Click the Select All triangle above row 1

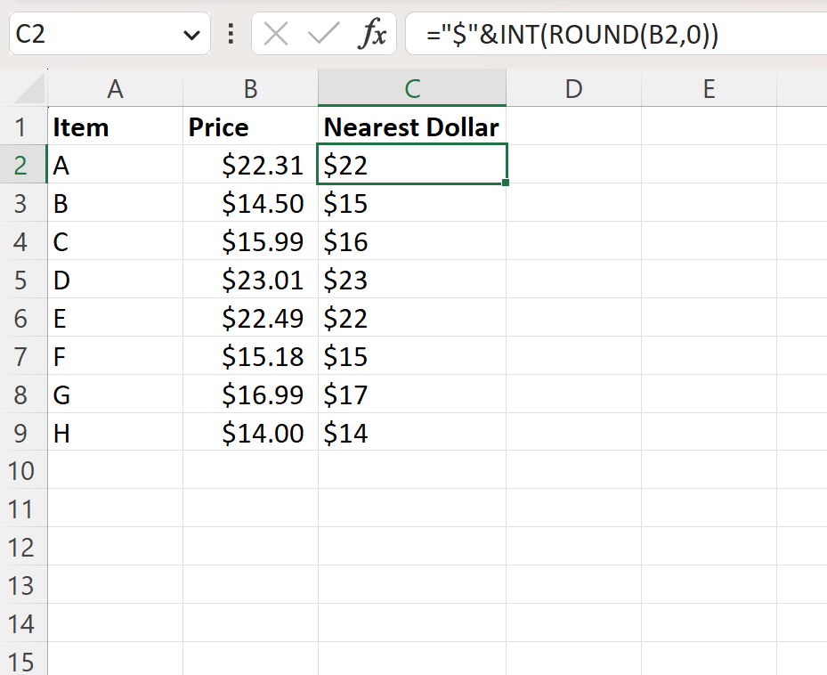coord(23,89)
